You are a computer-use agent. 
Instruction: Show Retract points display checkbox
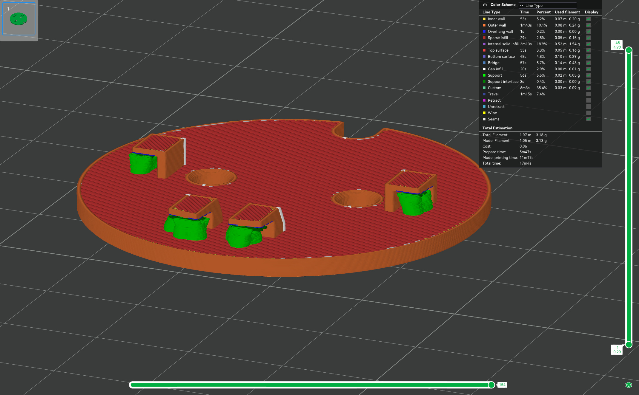588,100
